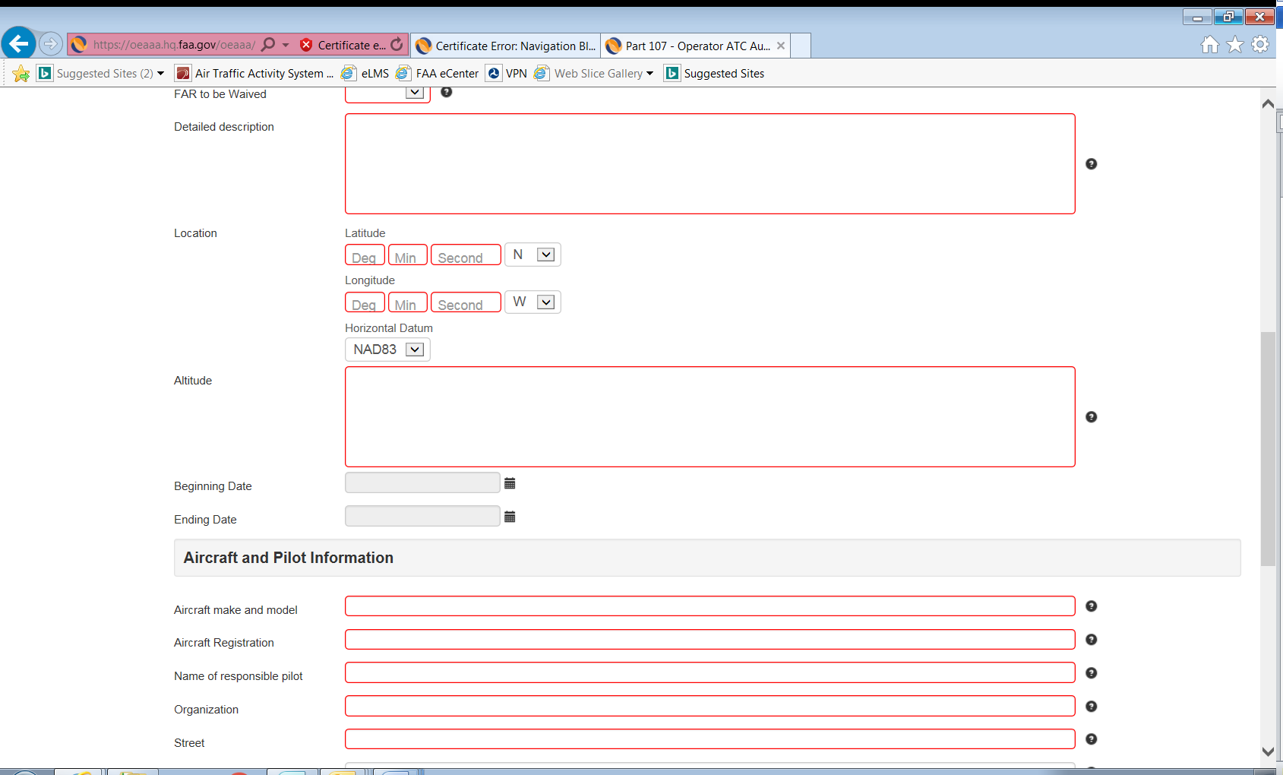
Task: Click the Name of responsible pilot field
Action: point(709,673)
